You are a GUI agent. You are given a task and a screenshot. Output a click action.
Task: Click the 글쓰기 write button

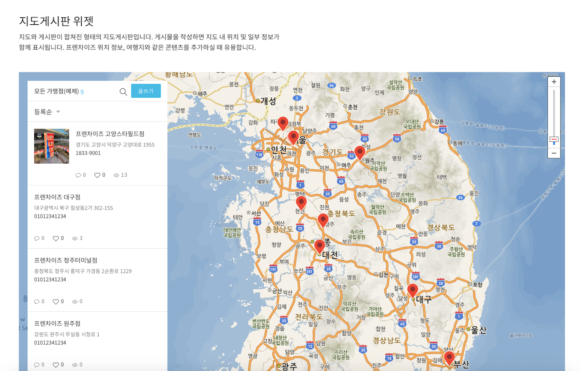click(146, 91)
